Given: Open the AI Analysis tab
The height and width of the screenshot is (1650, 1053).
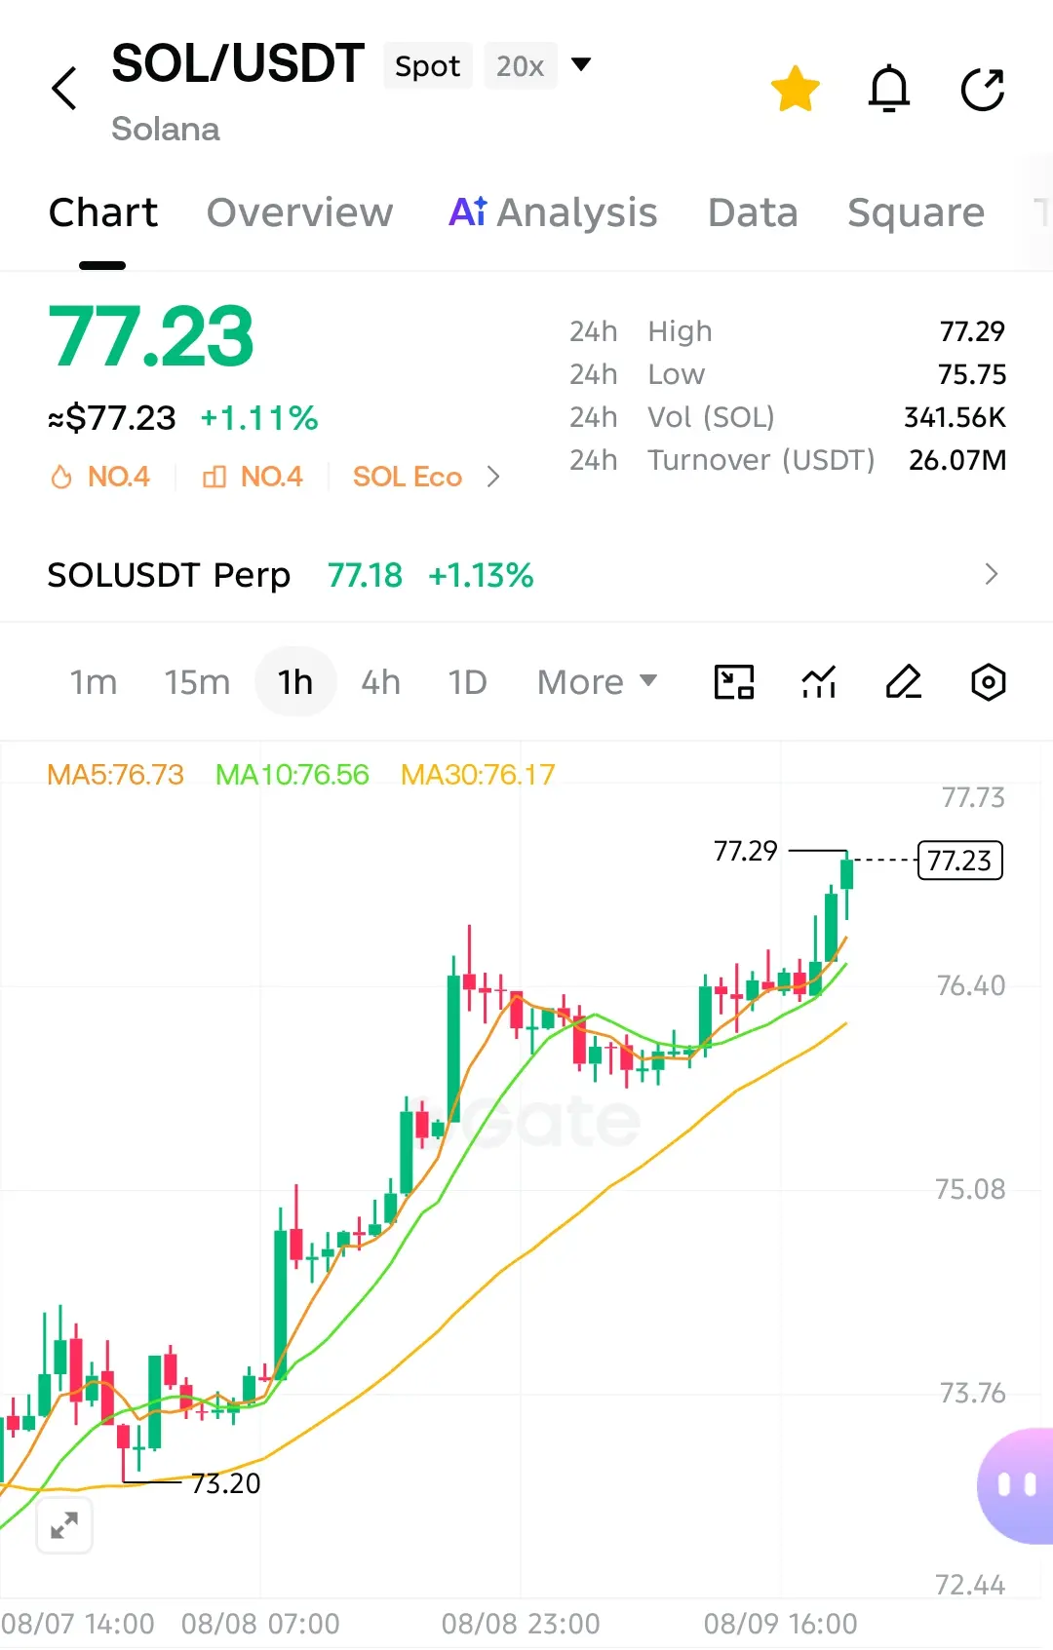Looking at the screenshot, I should 553,212.
